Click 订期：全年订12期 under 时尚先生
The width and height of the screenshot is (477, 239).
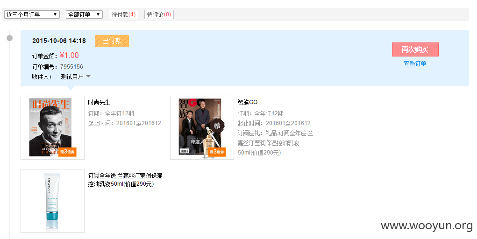pyautogui.click(x=111, y=113)
